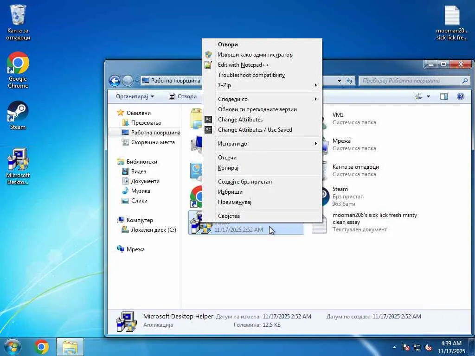This screenshot has width=475, height=356.
Task: Expand the Сподели со submenu
Action: (262, 99)
